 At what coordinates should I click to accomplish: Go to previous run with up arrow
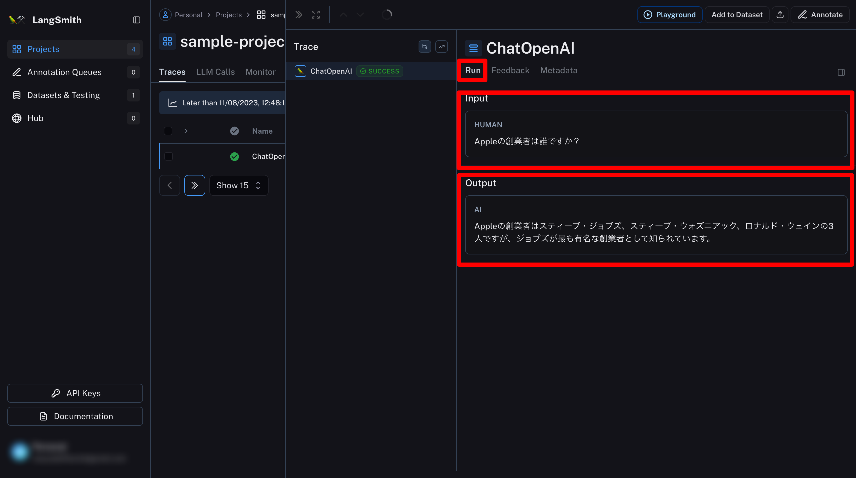point(344,15)
